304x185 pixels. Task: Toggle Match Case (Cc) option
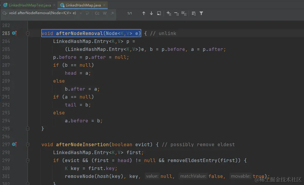click(97, 13)
